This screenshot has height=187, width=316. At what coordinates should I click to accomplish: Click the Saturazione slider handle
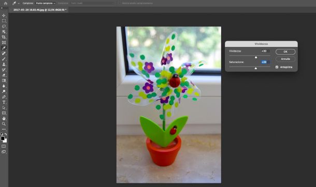256,68
